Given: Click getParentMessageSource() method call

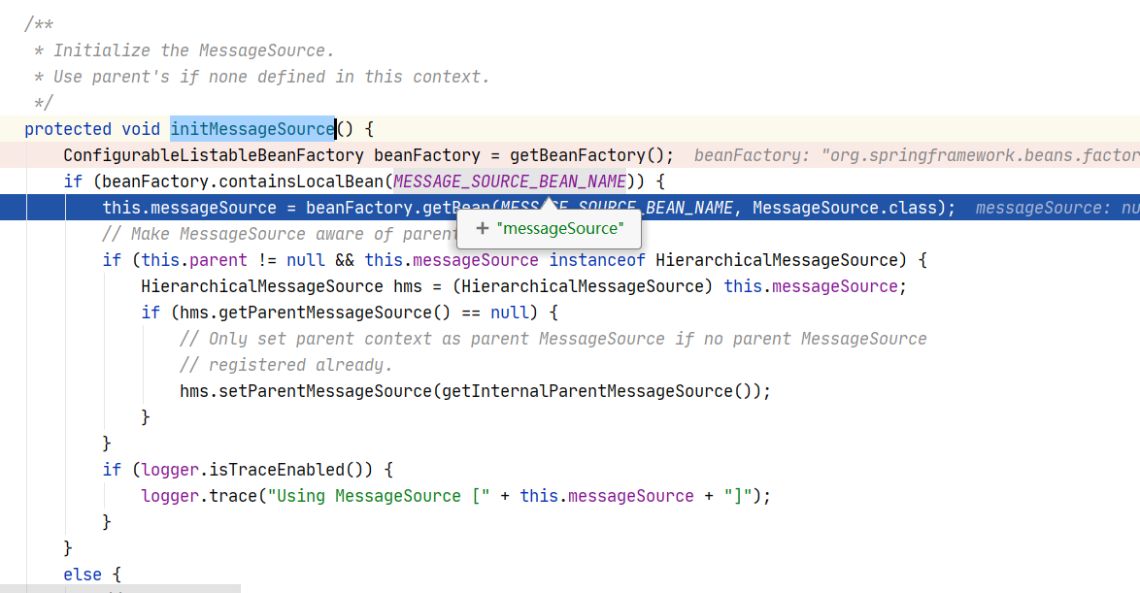Looking at the screenshot, I should pos(334,313).
